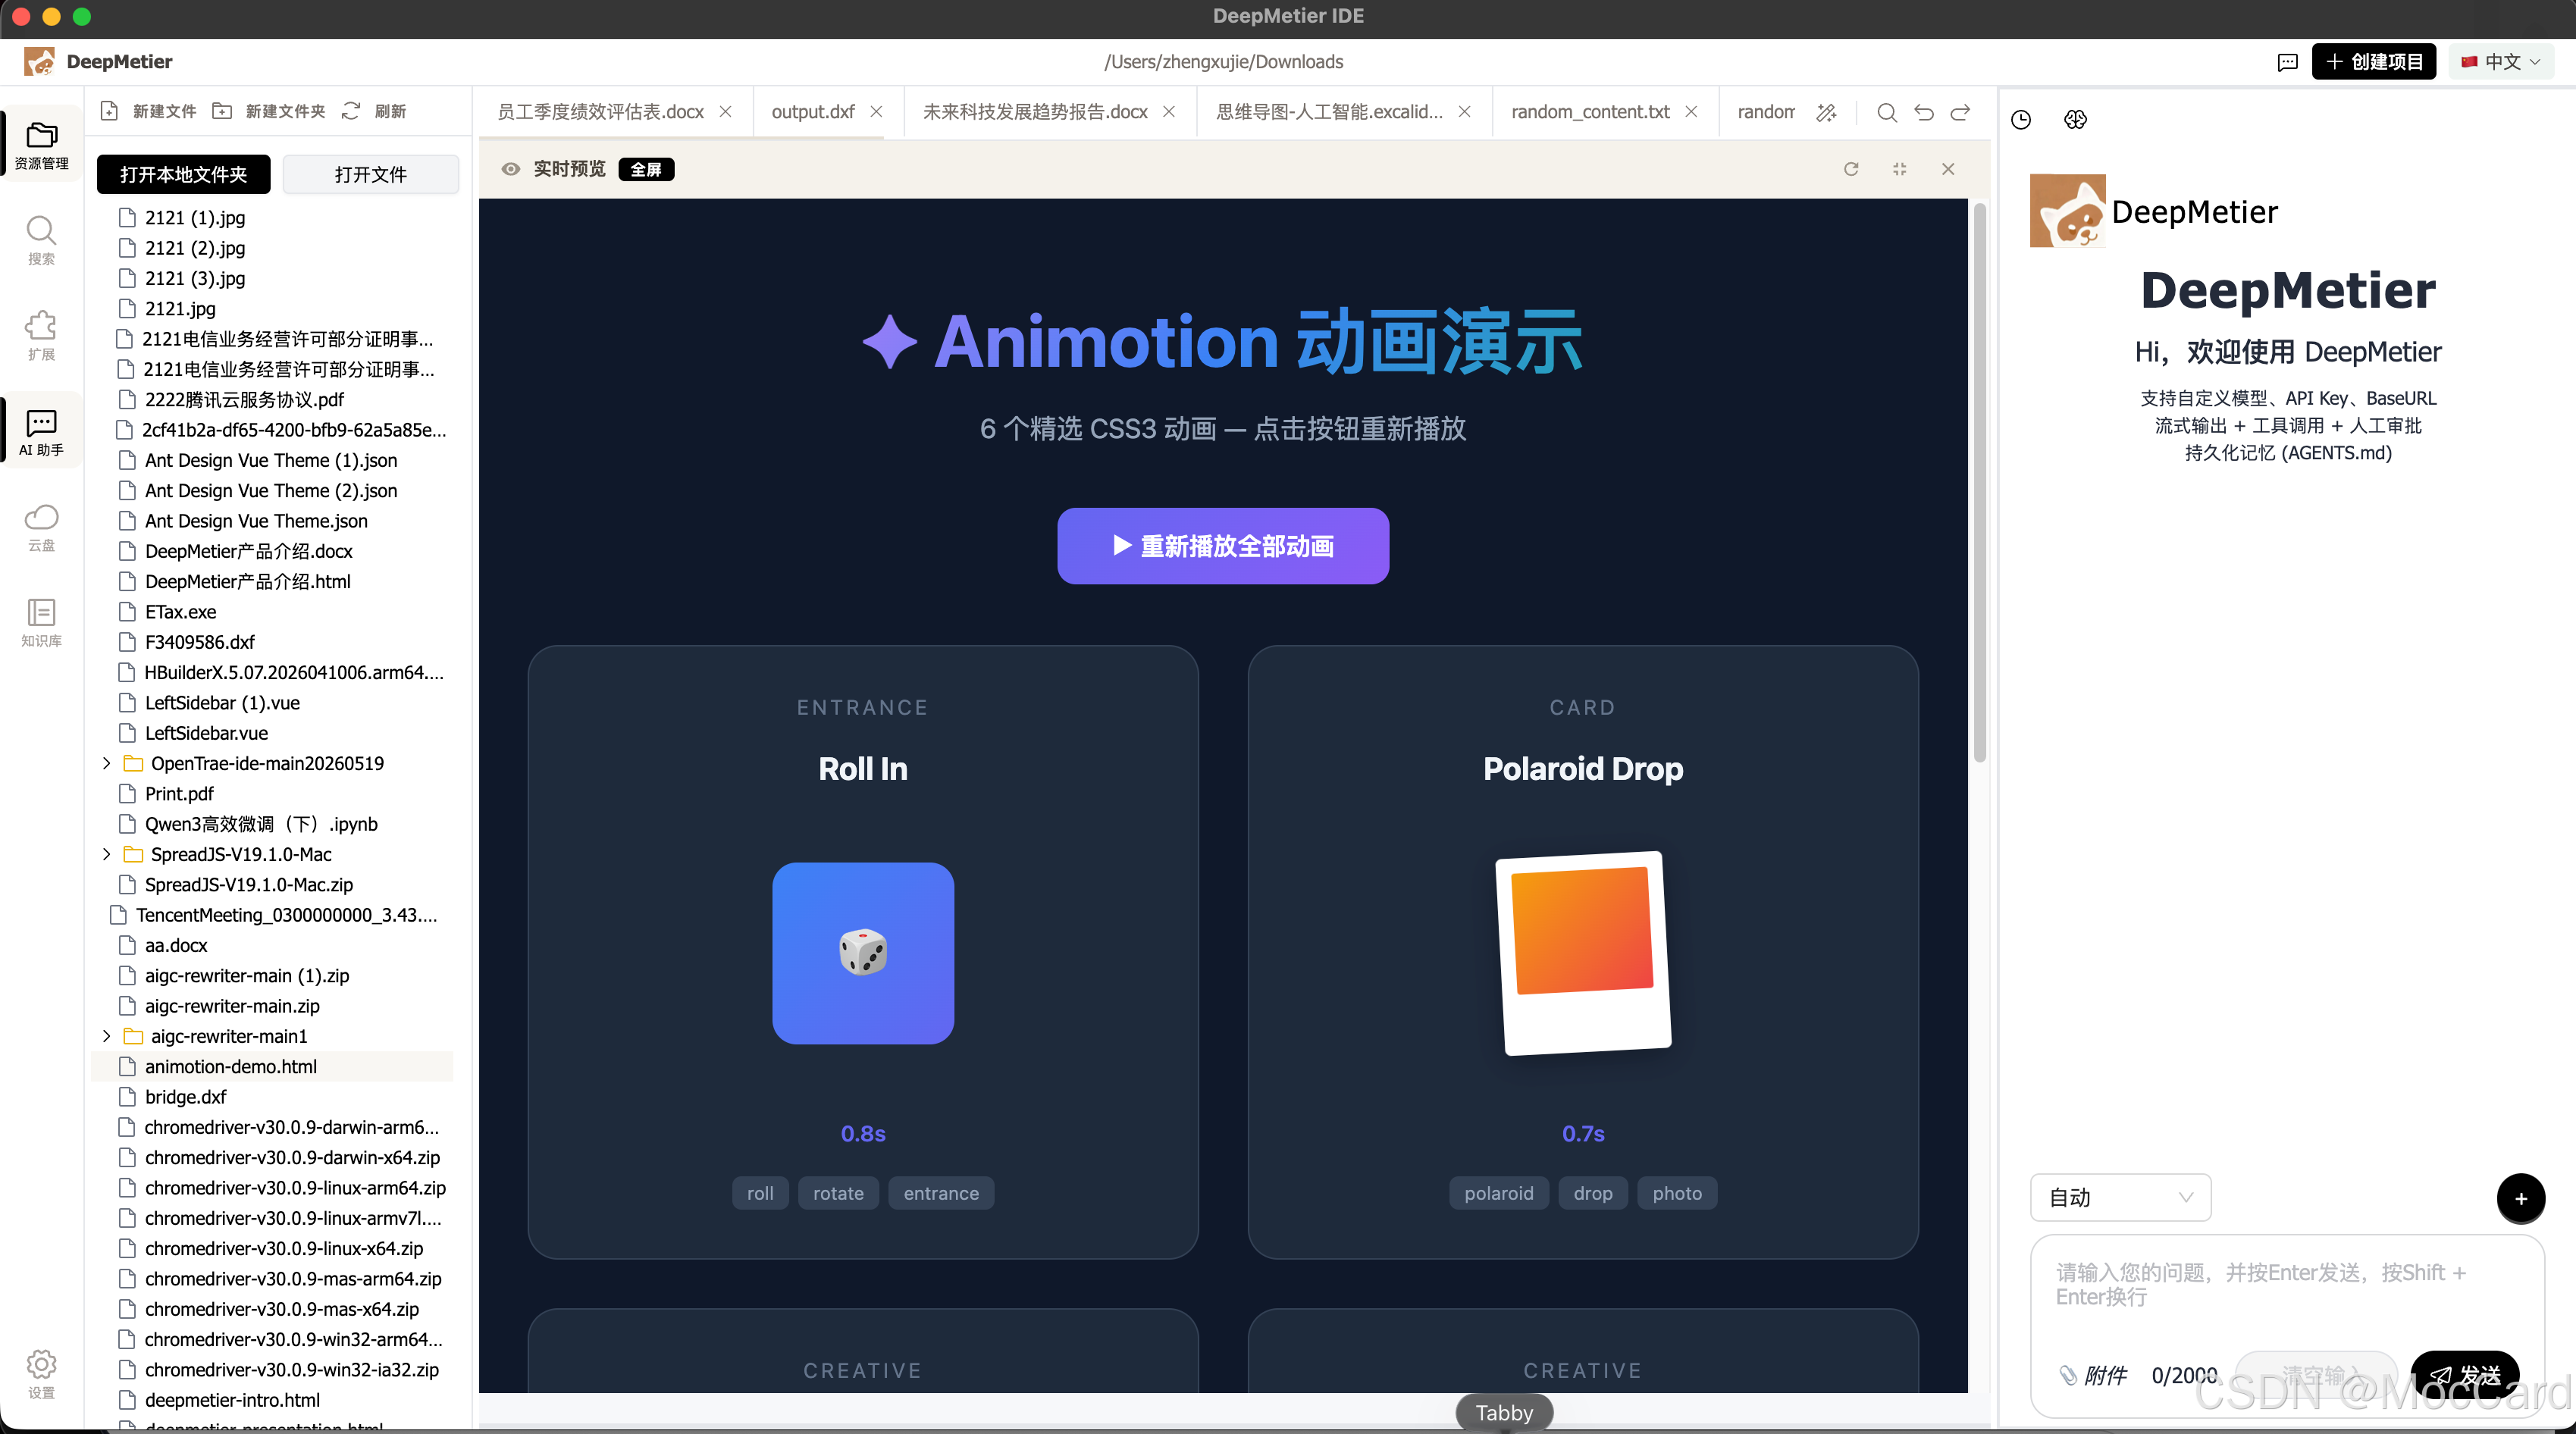Expand the OpenTrae-ide-main20260519 folder
The image size is (2576, 1434).
(x=106, y=763)
